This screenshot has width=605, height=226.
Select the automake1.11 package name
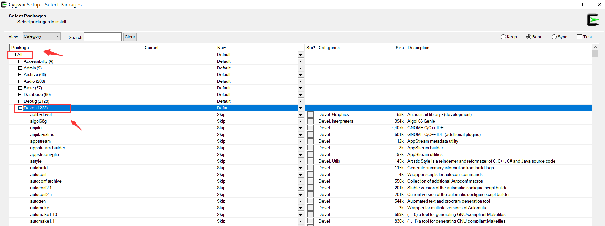tap(44, 221)
